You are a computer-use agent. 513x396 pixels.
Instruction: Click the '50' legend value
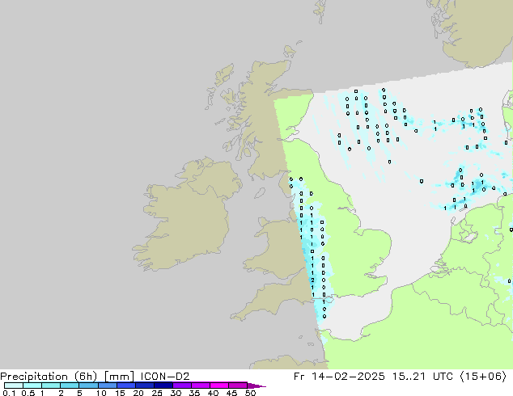pyautogui.click(x=251, y=393)
